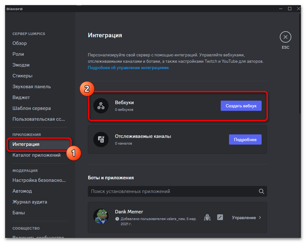Click the bot robot icon for Dank Memer
The image size is (306, 243).
click(x=207, y=217)
